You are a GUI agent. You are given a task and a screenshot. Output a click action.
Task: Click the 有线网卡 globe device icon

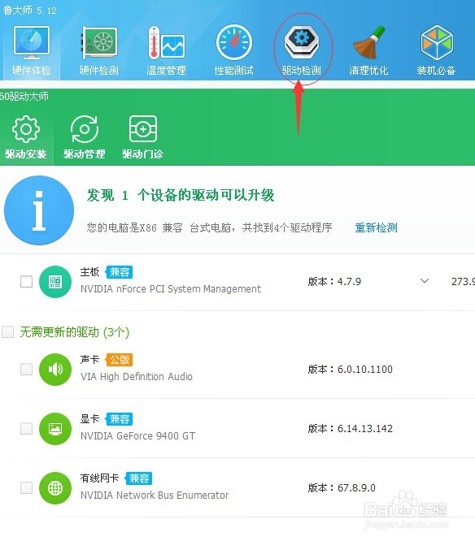55,488
